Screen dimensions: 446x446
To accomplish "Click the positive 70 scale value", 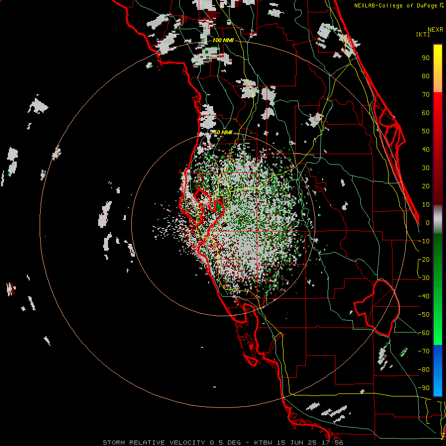I will tap(426, 95).
